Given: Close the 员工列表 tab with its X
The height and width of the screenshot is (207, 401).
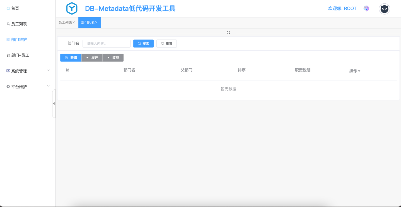Looking at the screenshot, I should pos(74,22).
